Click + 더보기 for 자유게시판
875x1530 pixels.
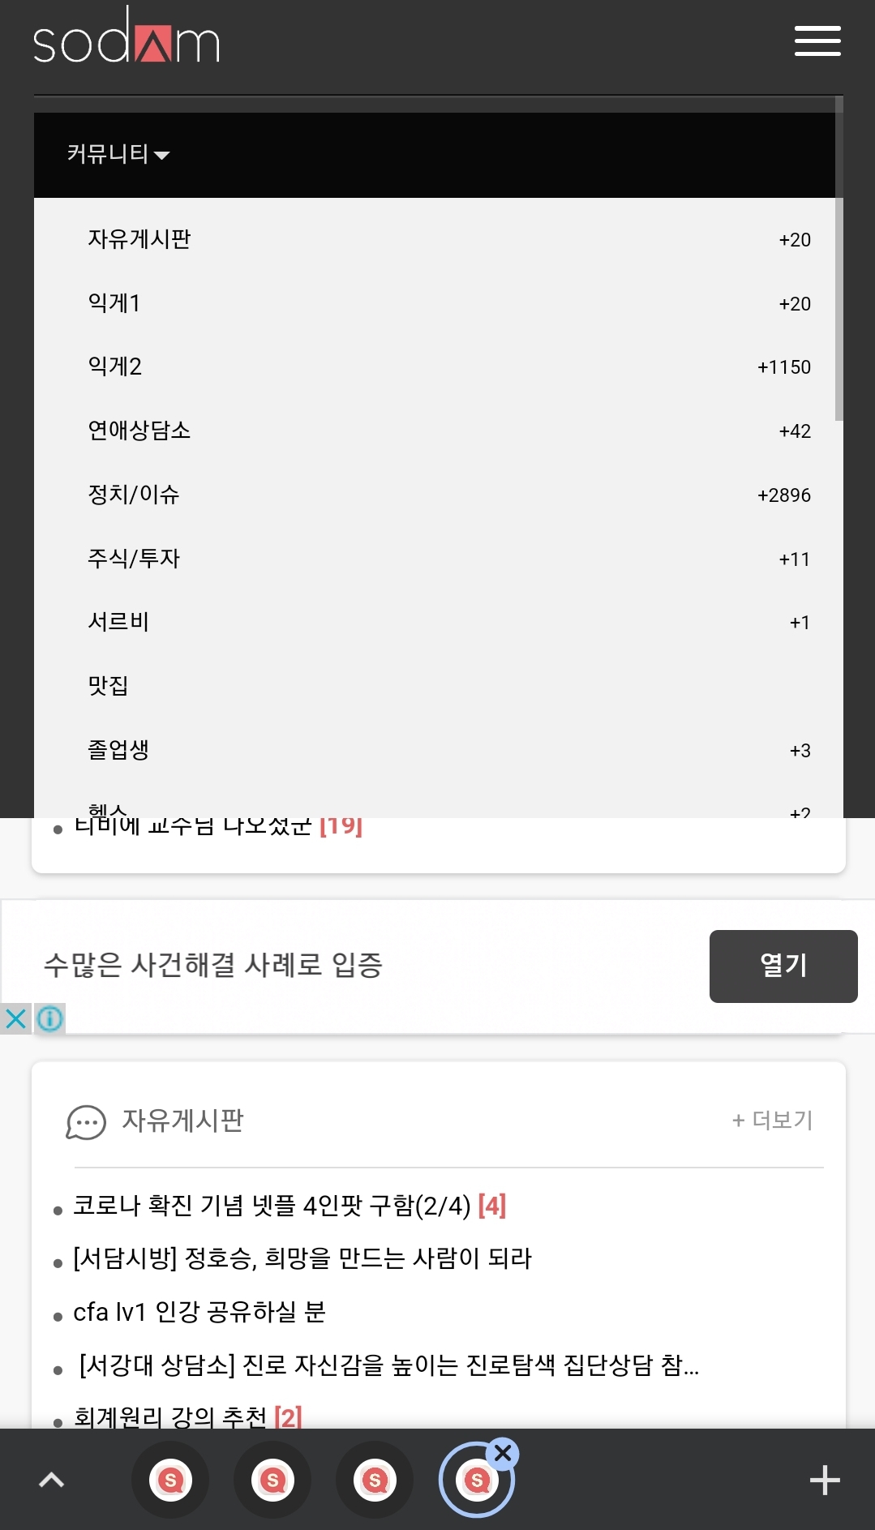(x=772, y=1120)
